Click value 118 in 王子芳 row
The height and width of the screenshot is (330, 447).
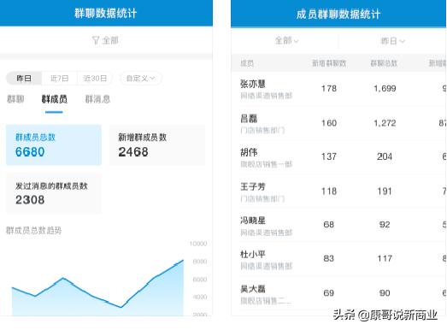pyautogui.click(x=329, y=192)
